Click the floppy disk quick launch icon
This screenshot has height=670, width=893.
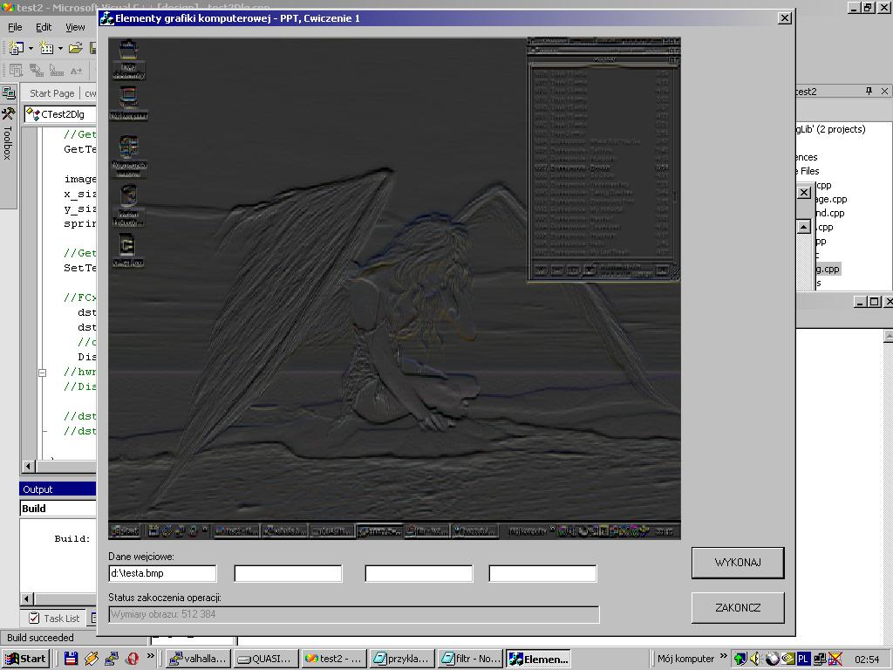72,659
